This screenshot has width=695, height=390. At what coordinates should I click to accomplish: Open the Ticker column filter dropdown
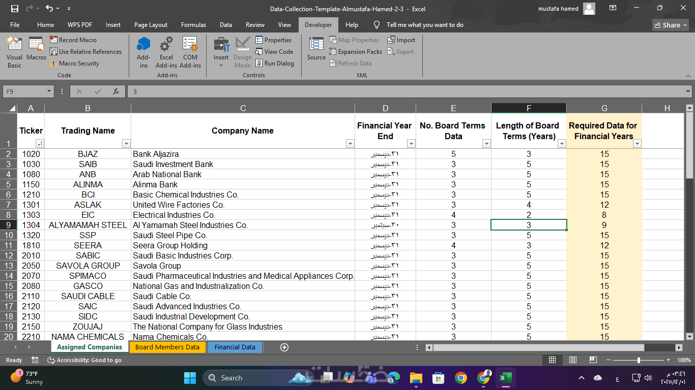[39, 144]
